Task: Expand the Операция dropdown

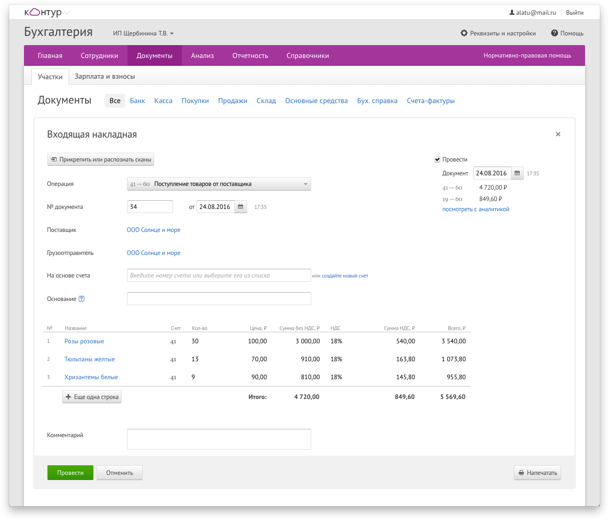Action: [219, 184]
